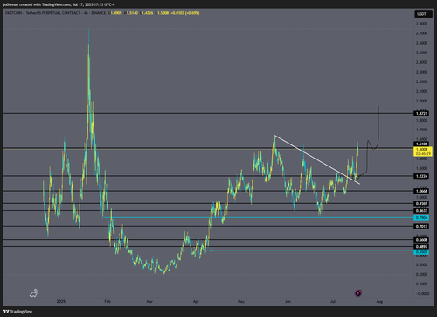Select the cyan 0.7904 price level label
Viewport: 437px width, 317px height.
[x=421, y=218]
